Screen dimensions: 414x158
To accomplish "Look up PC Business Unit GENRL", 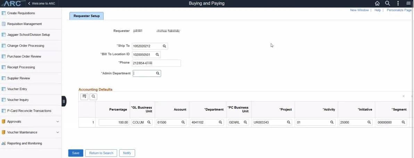I will click(245, 122).
